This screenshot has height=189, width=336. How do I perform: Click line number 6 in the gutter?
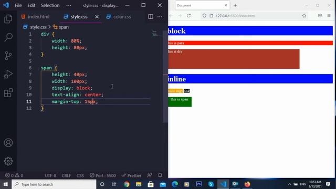click(30, 68)
